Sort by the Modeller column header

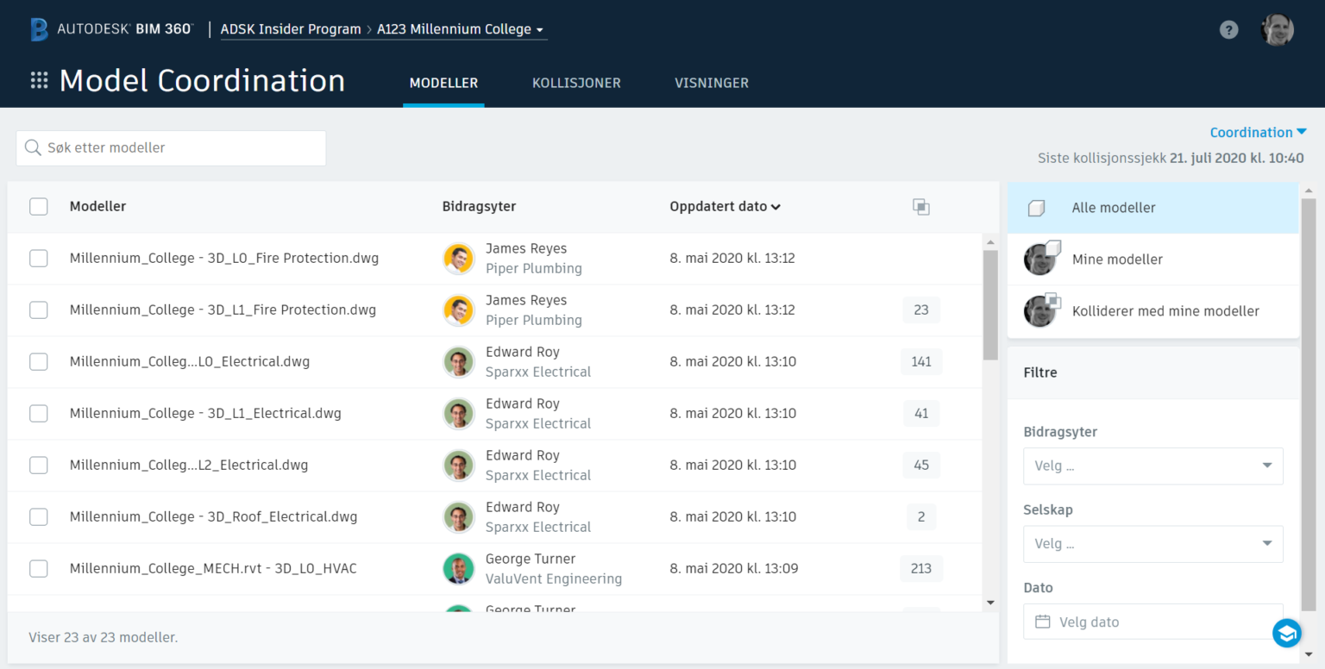97,207
